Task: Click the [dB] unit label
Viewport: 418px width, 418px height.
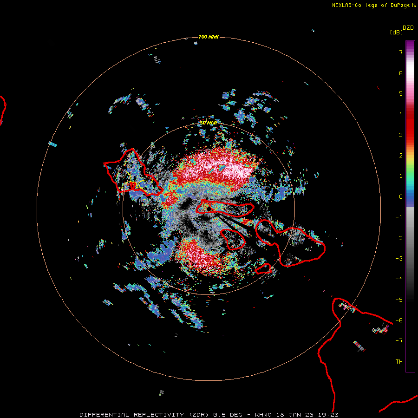Action: (396, 32)
